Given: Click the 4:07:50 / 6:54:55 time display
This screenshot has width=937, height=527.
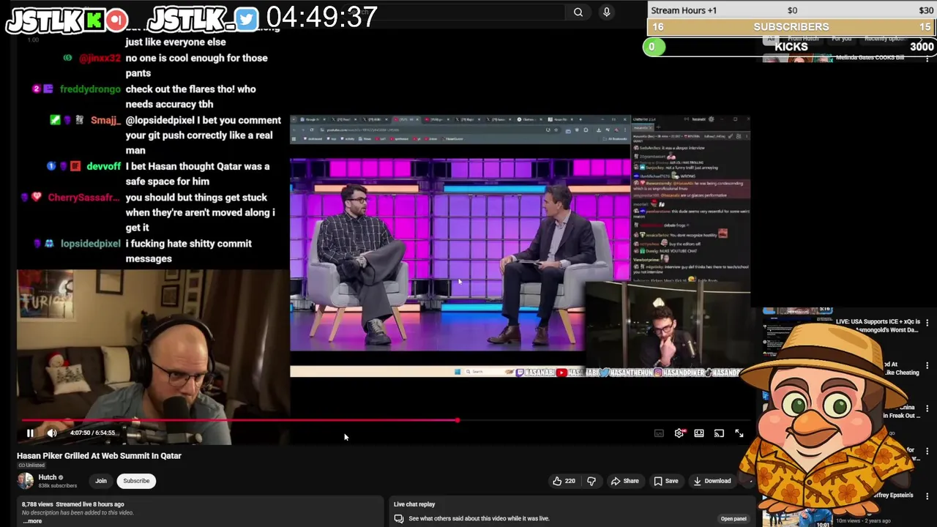Looking at the screenshot, I should [92, 433].
